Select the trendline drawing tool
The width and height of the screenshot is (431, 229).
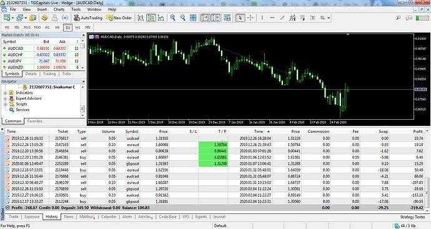(x=282, y=18)
